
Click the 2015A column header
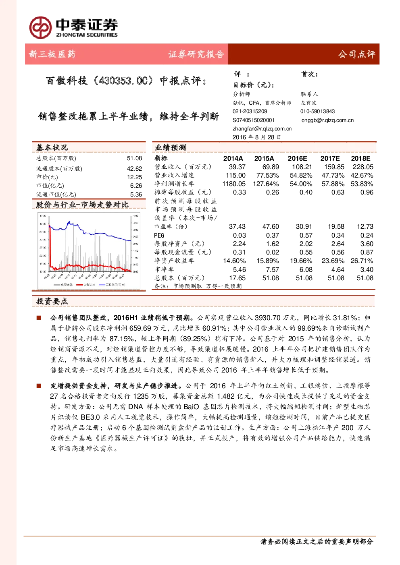click(264, 159)
